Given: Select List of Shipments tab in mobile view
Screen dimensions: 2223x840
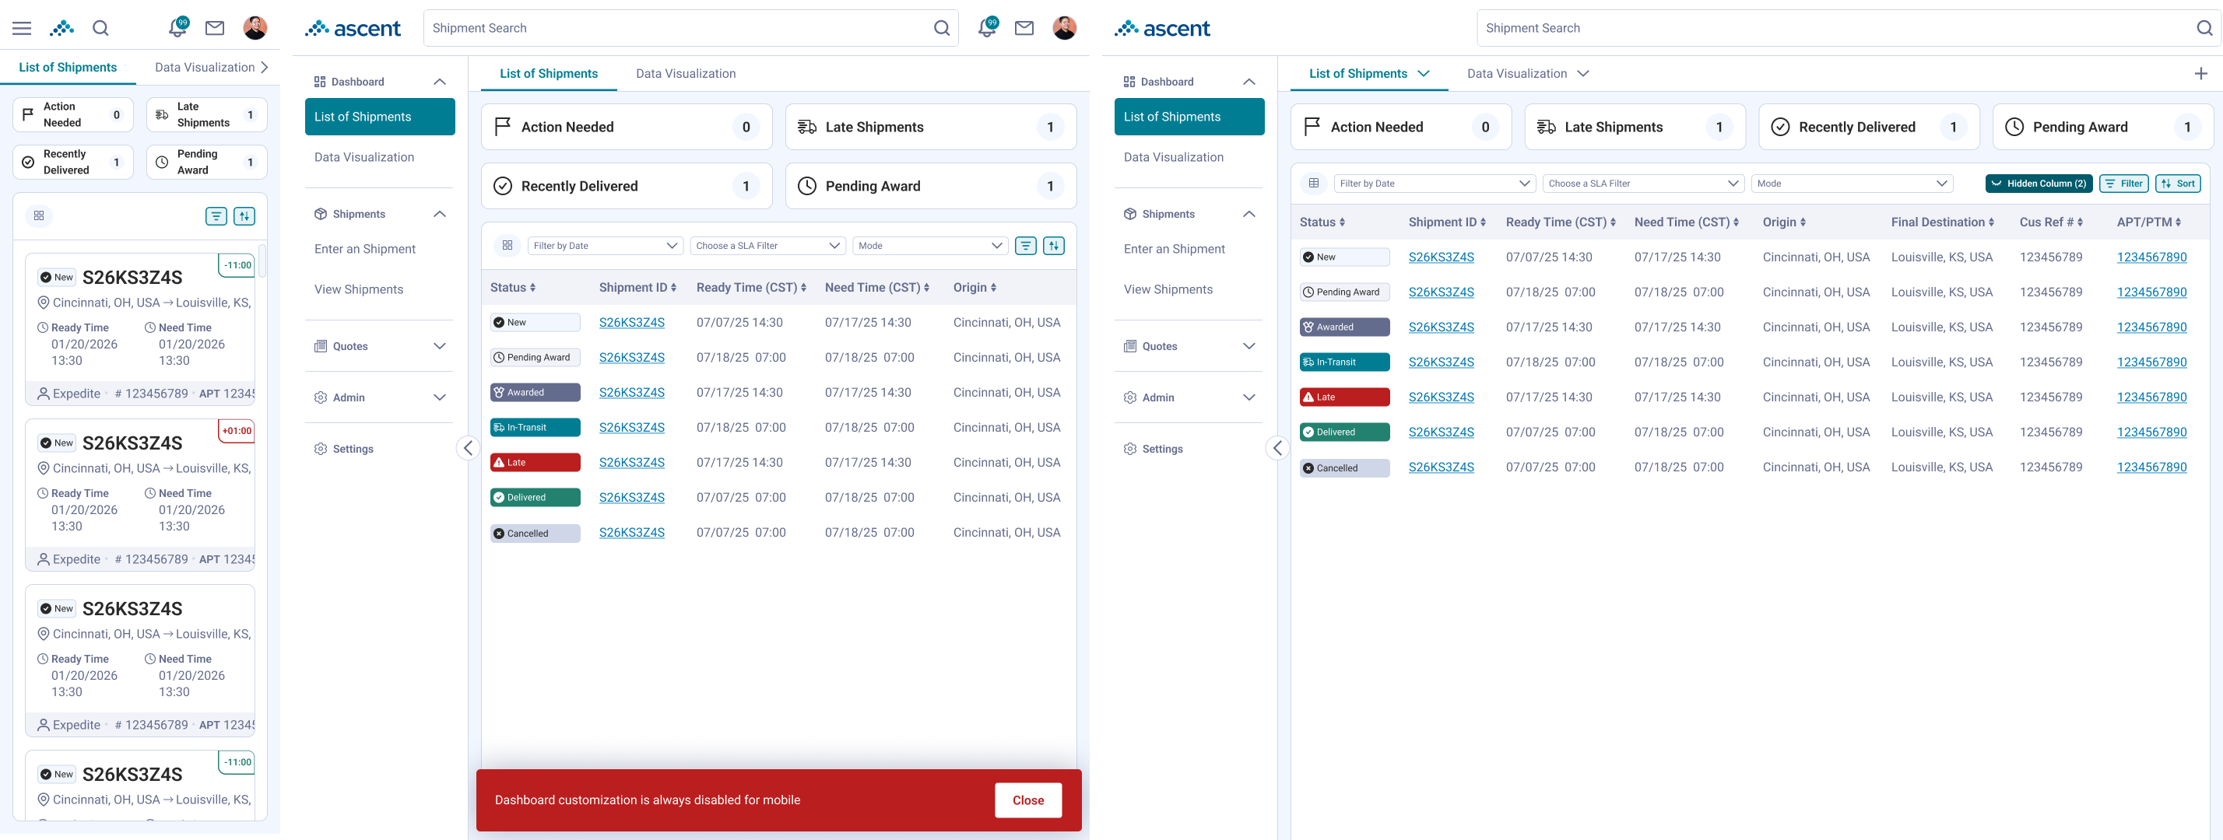Looking at the screenshot, I should (68, 67).
